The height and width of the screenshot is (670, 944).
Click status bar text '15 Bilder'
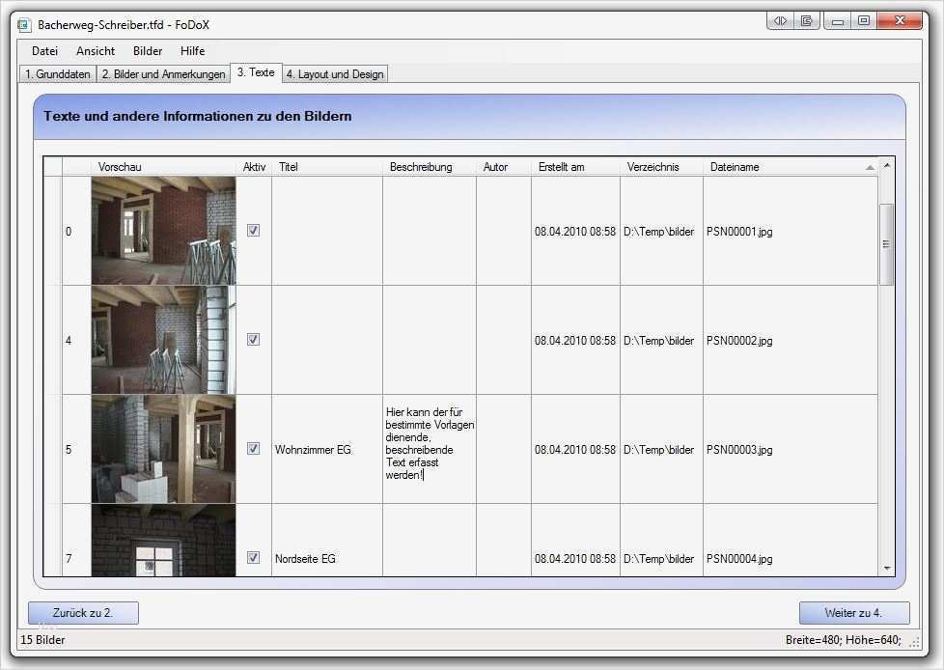tap(42, 640)
